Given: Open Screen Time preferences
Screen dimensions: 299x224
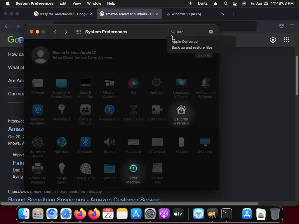Looking at the screenshot, I should (133, 113).
